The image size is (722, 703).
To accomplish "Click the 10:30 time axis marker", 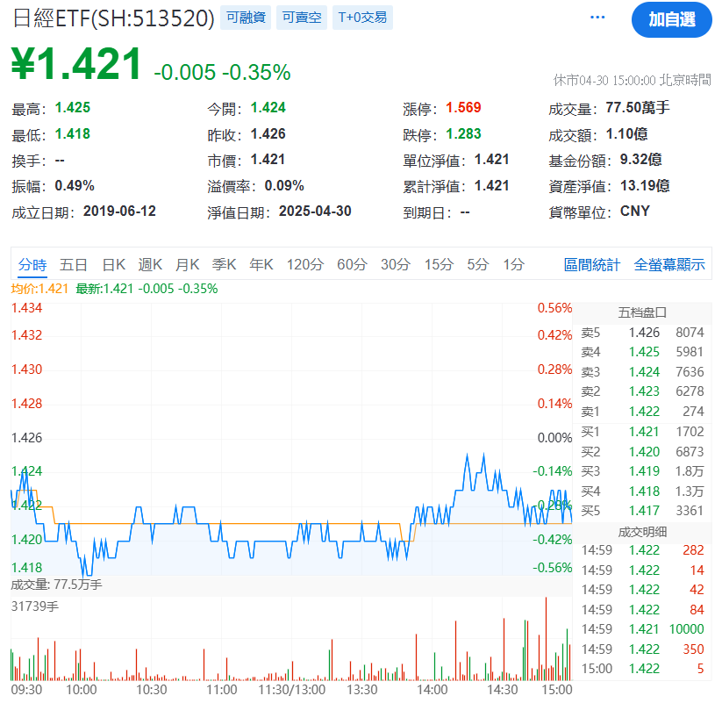I will (x=152, y=690).
